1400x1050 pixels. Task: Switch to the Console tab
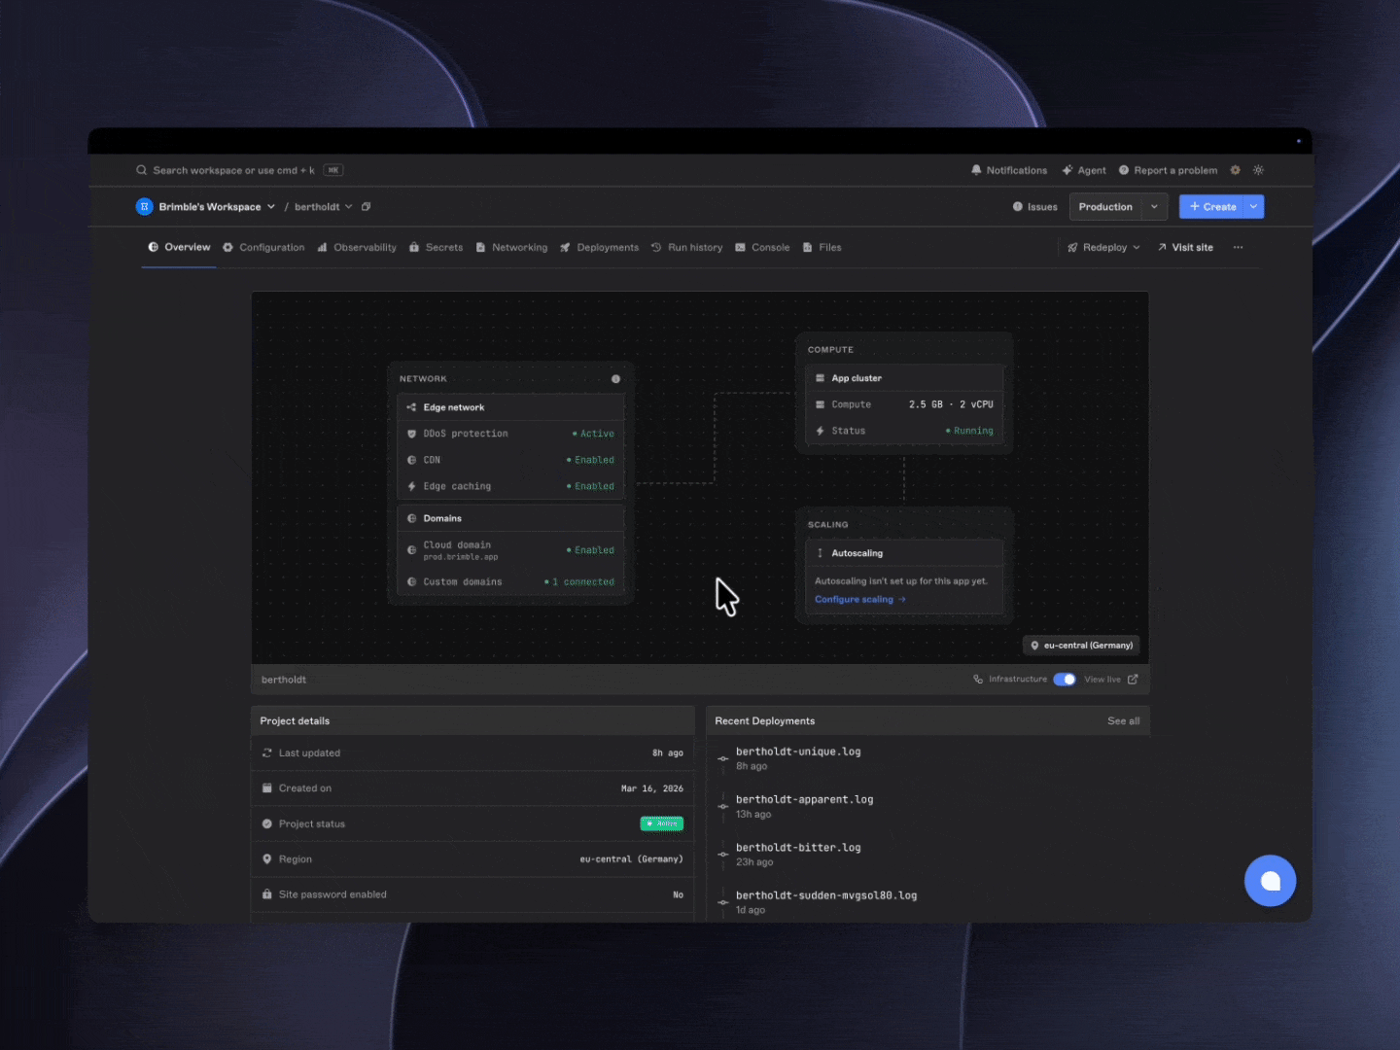click(x=762, y=248)
